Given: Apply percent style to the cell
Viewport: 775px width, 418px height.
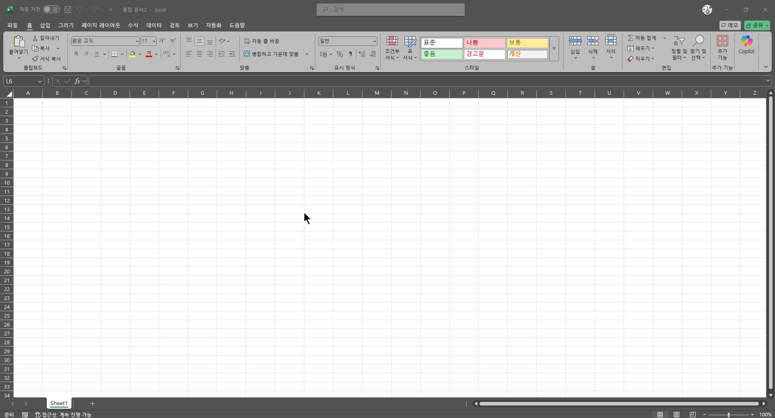Looking at the screenshot, I should [340, 54].
